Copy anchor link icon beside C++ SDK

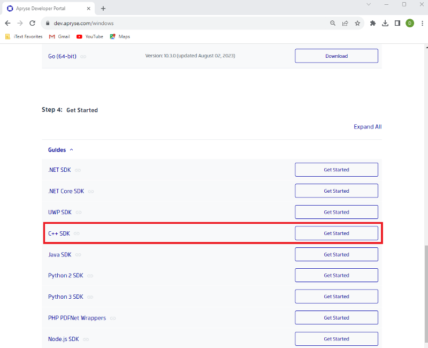pyautogui.click(x=77, y=233)
